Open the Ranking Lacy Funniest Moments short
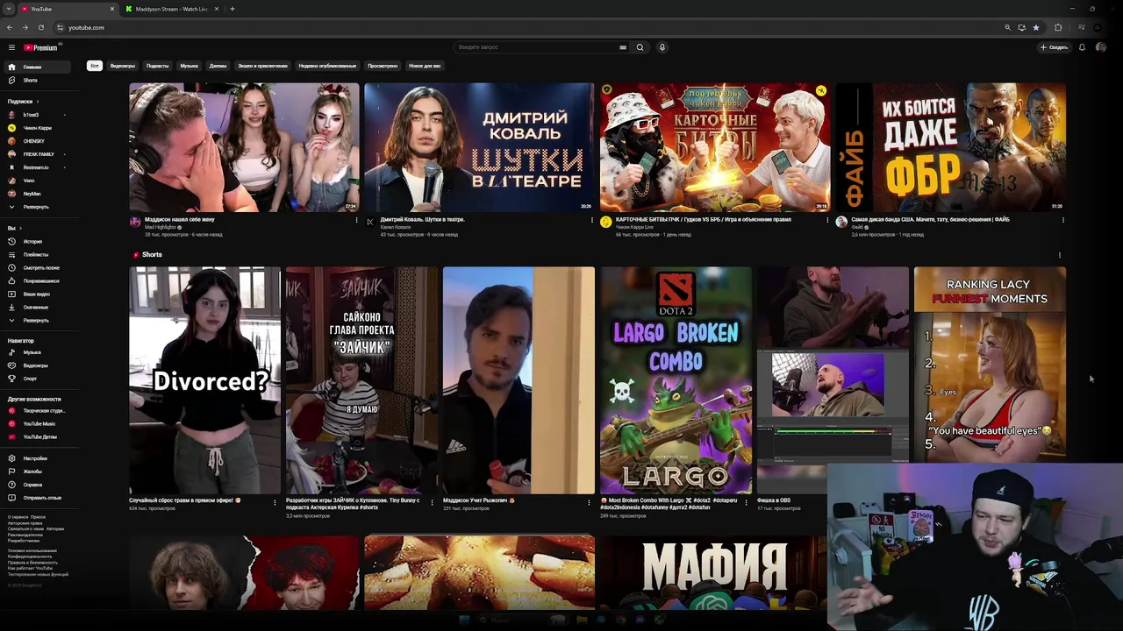 pyautogui.click(x=990, y=364)
